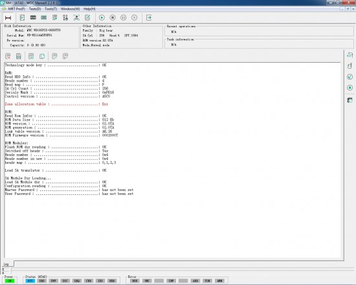Open the Tools(T) menu
The height and width of the screenshot is (285, 356).
click(51, 9)
